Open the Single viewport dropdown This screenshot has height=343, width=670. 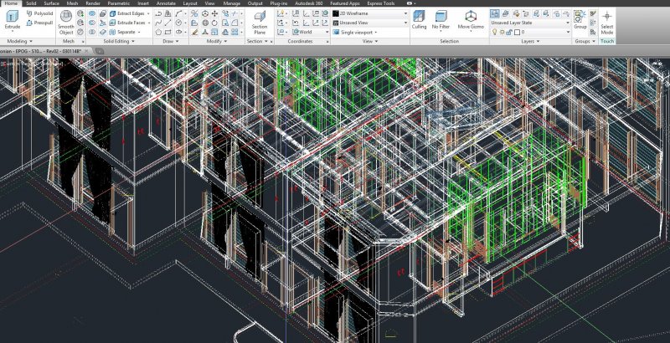point(355,32)
